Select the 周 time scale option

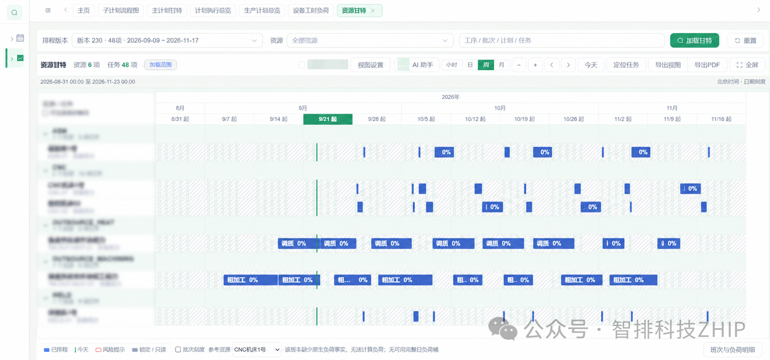tap(486, 65)
